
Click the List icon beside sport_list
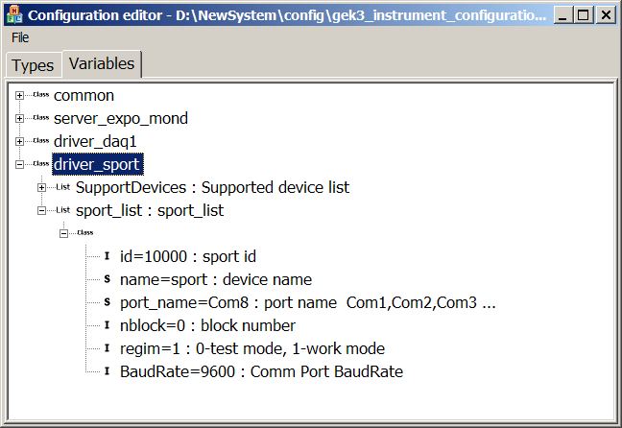coord(63,210)
